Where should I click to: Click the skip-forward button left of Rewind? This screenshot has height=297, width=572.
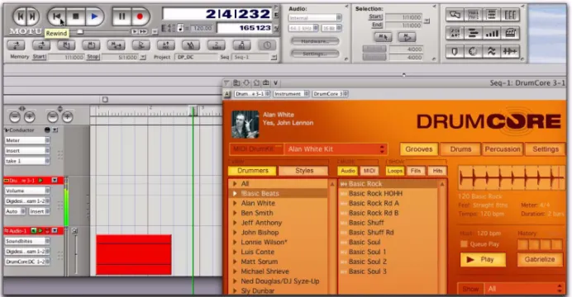32,16
